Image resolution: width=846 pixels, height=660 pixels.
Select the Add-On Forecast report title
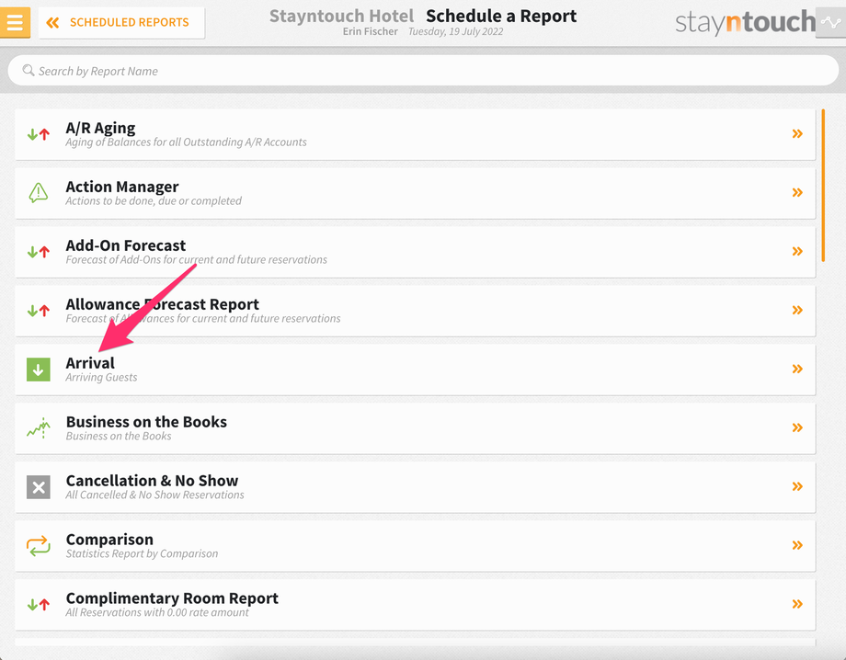[x=126, y=245]
